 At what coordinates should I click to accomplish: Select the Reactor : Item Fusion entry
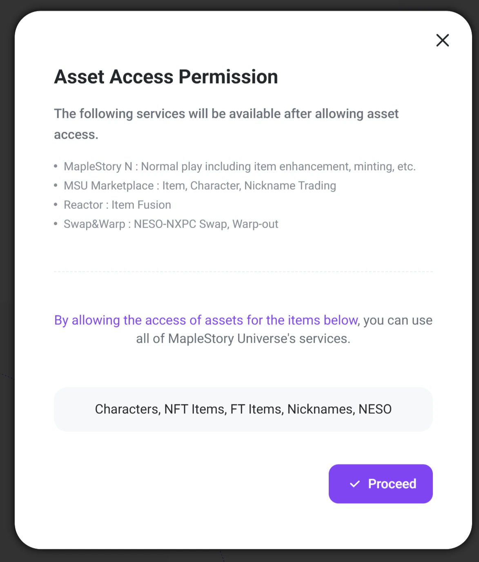tap(117, 205)
